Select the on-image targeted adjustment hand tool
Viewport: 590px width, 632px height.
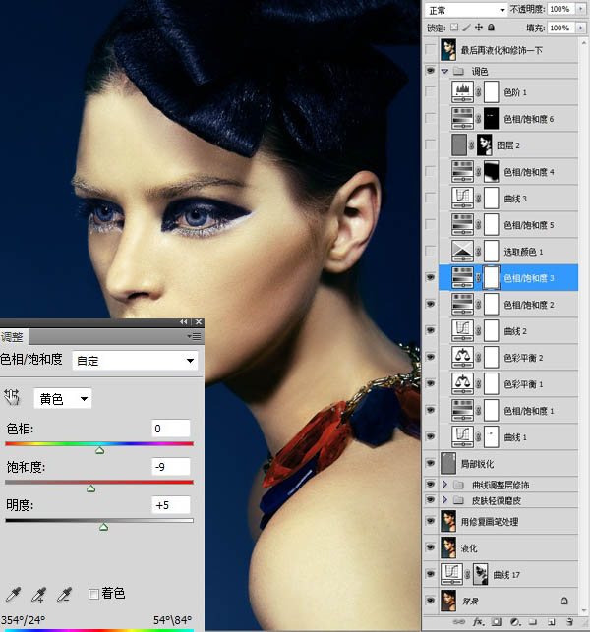13,397
